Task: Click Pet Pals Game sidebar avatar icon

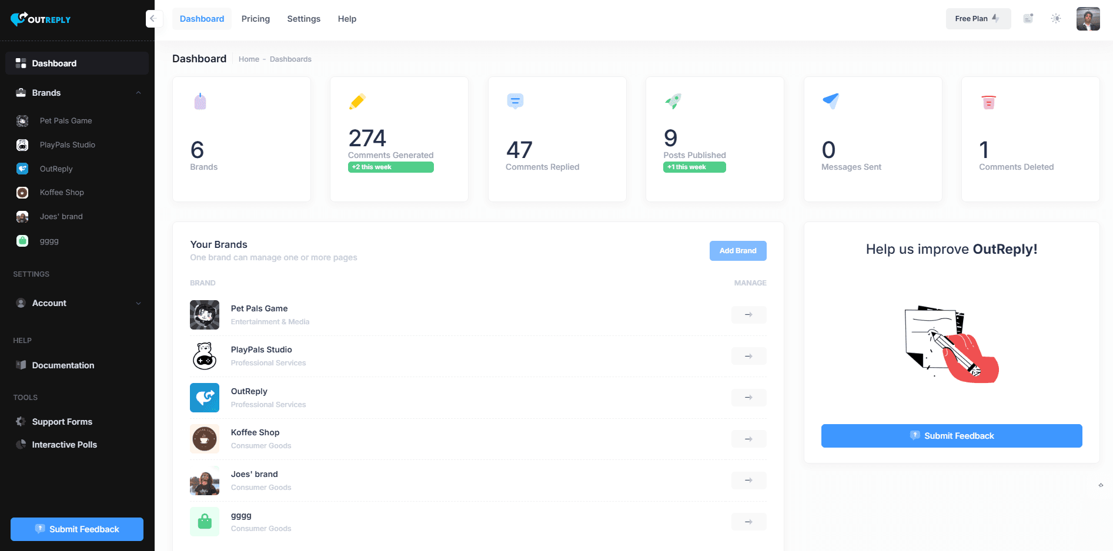Action: point(22,121)
